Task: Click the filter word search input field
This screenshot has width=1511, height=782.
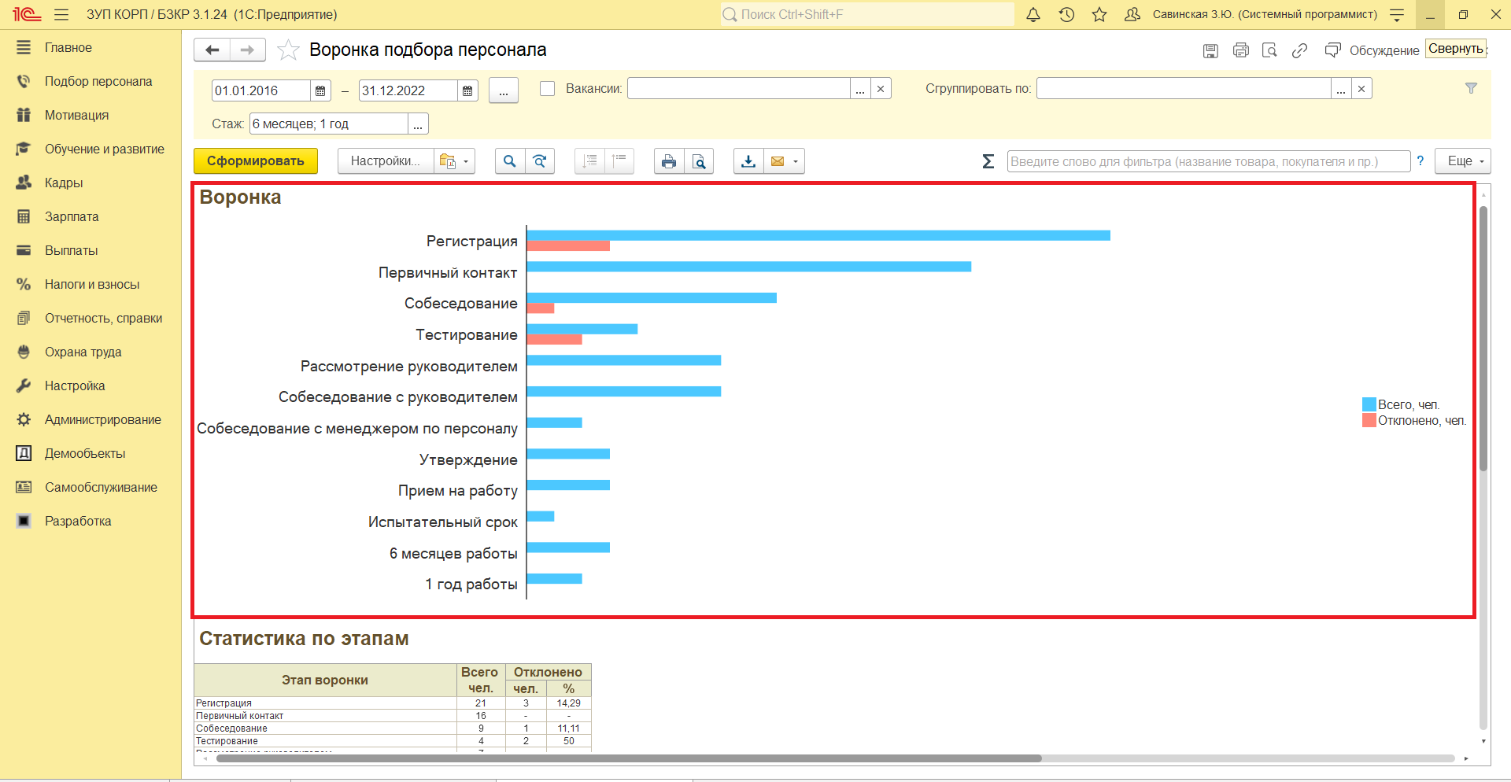Action: pos(1208,161)
